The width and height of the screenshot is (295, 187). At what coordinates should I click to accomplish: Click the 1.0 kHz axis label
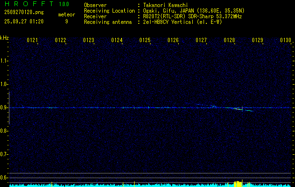click(x=4, y=84)
